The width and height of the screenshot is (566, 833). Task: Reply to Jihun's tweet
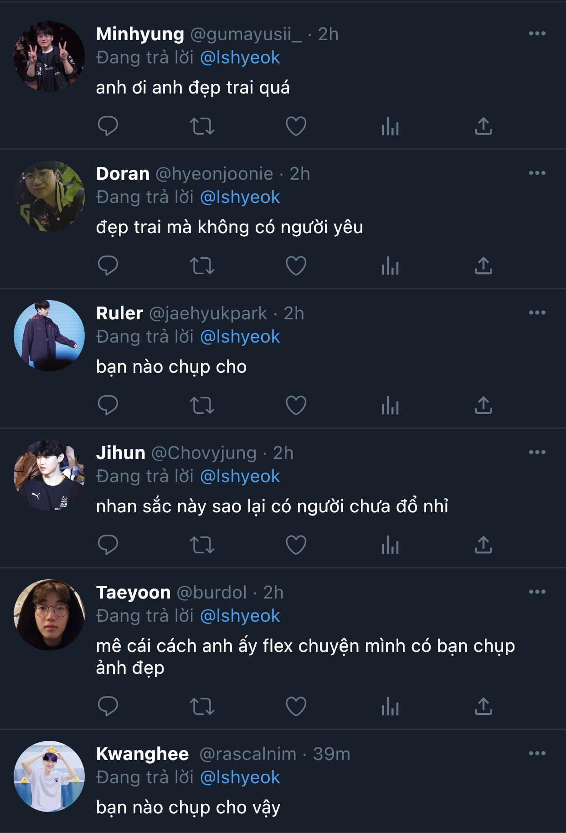tap(108, 545)
